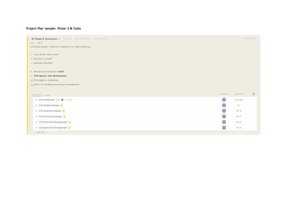
Task: Click New Task at the top of list
Action: click(68, 39)
